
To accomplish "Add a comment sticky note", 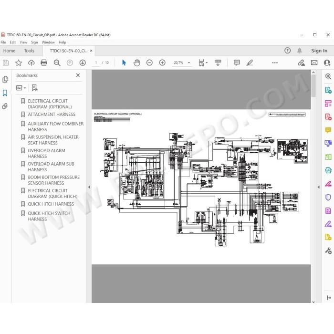I will tap(237, 63).
